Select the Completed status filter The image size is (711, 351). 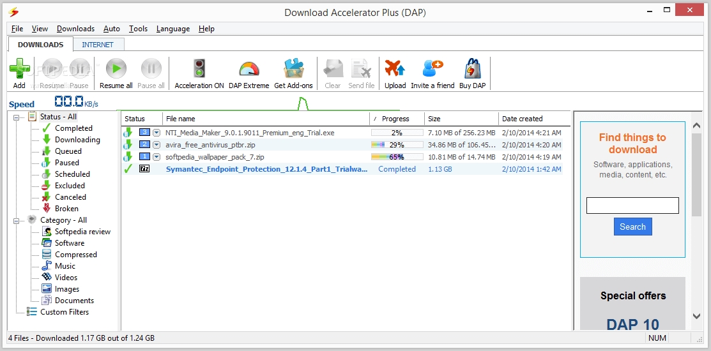(73, 128)
